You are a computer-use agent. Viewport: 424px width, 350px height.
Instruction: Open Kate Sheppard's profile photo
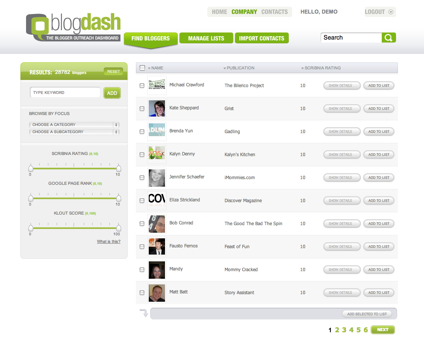[x=157, y=108]
